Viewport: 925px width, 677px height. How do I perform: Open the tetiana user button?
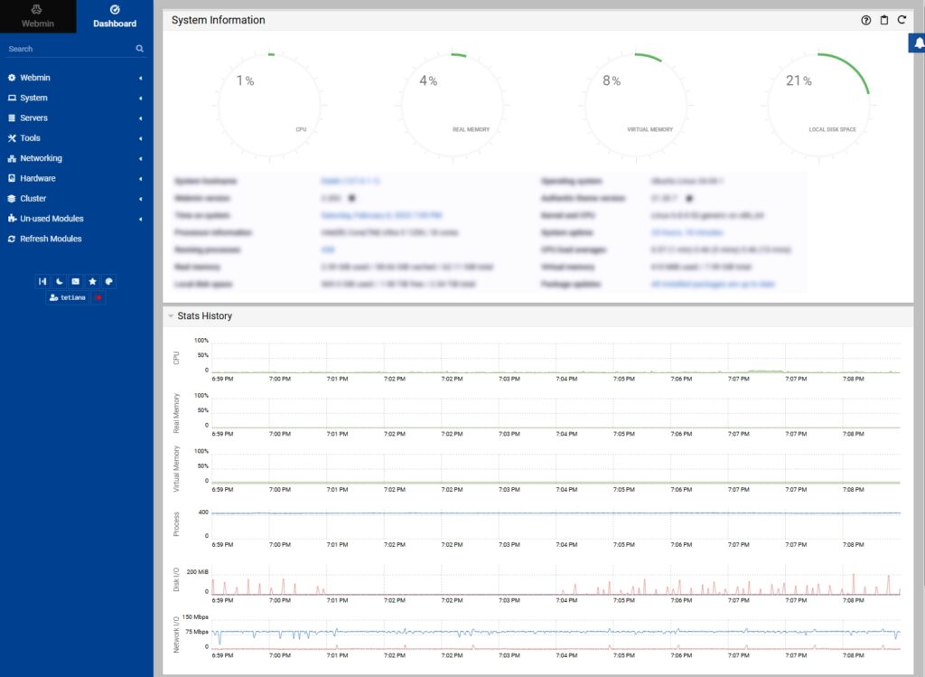coord(68,298)
